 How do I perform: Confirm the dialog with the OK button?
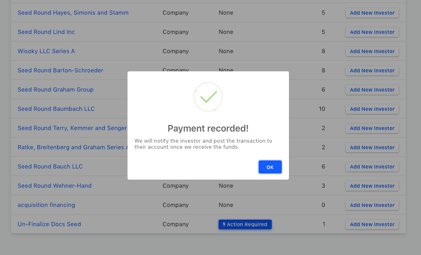coord(270,167)
